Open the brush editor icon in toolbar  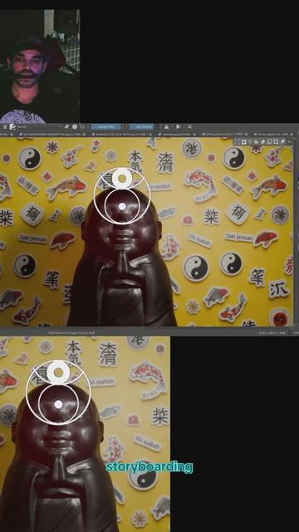[4, 126]
